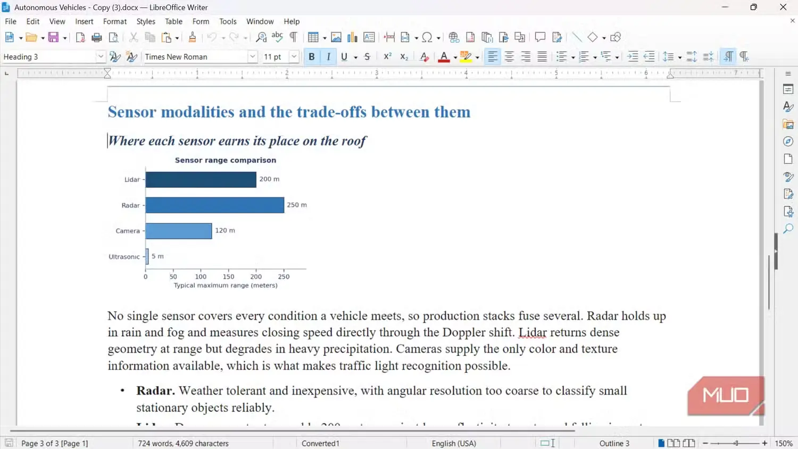The width and height of the screenshot is (798, 449).
Task: Open the Insert menu
Action: pos(84,21)
